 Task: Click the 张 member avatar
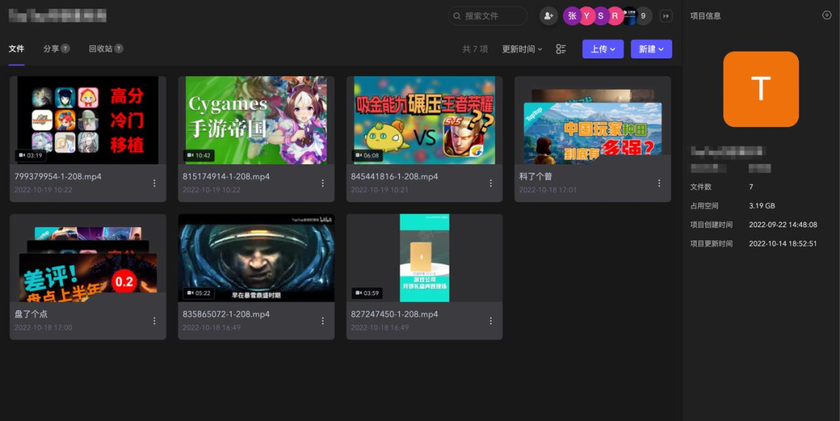pos(572,16)
